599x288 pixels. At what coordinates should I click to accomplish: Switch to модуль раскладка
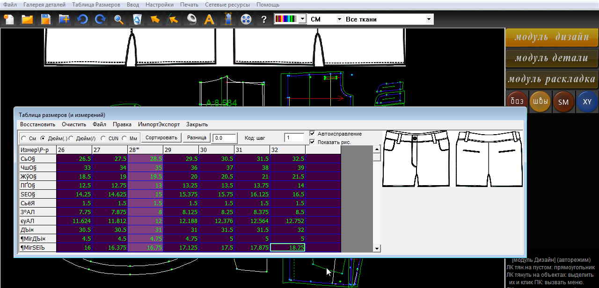click(552, 79)
